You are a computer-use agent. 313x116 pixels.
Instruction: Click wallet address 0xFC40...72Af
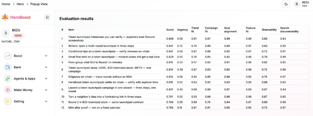tap(10, 42)
